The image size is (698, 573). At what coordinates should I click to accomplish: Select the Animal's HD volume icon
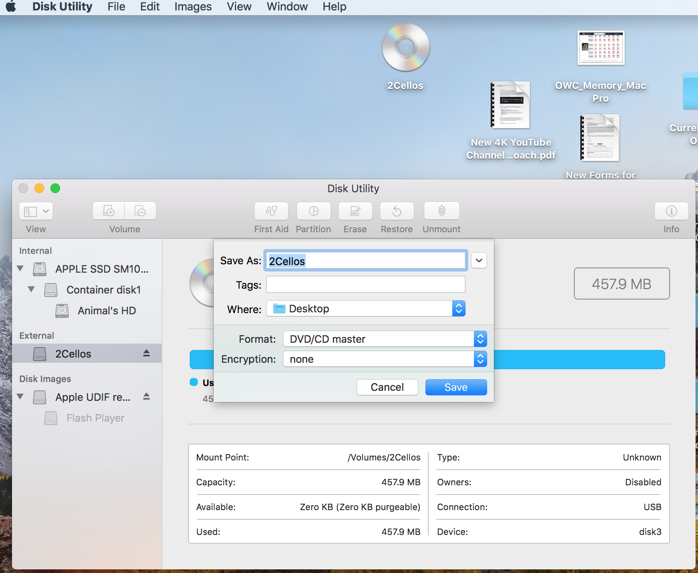[62, 311]
